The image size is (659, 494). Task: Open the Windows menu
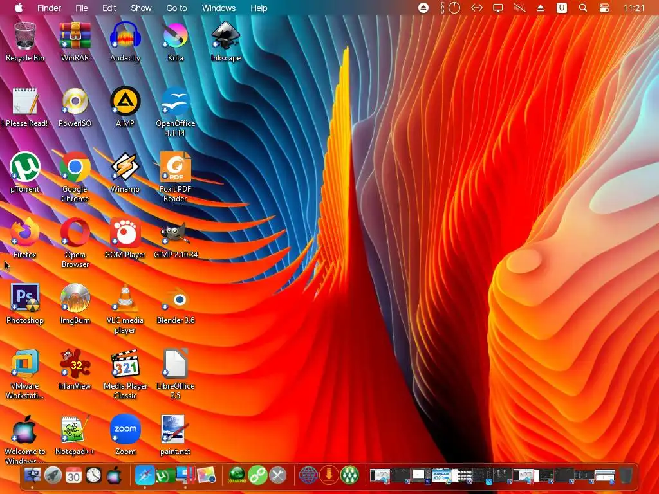[219, 8]
